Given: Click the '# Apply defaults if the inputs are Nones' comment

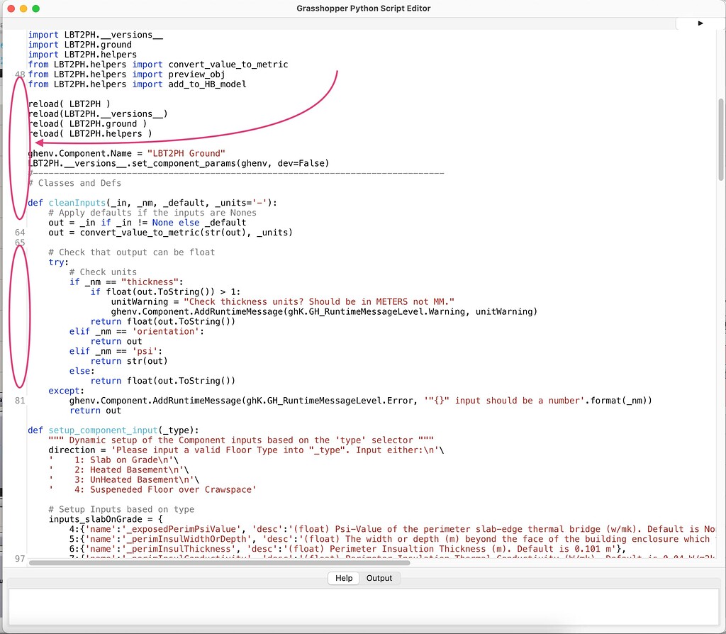Looking at the screenshot, I should coord(152,213).
